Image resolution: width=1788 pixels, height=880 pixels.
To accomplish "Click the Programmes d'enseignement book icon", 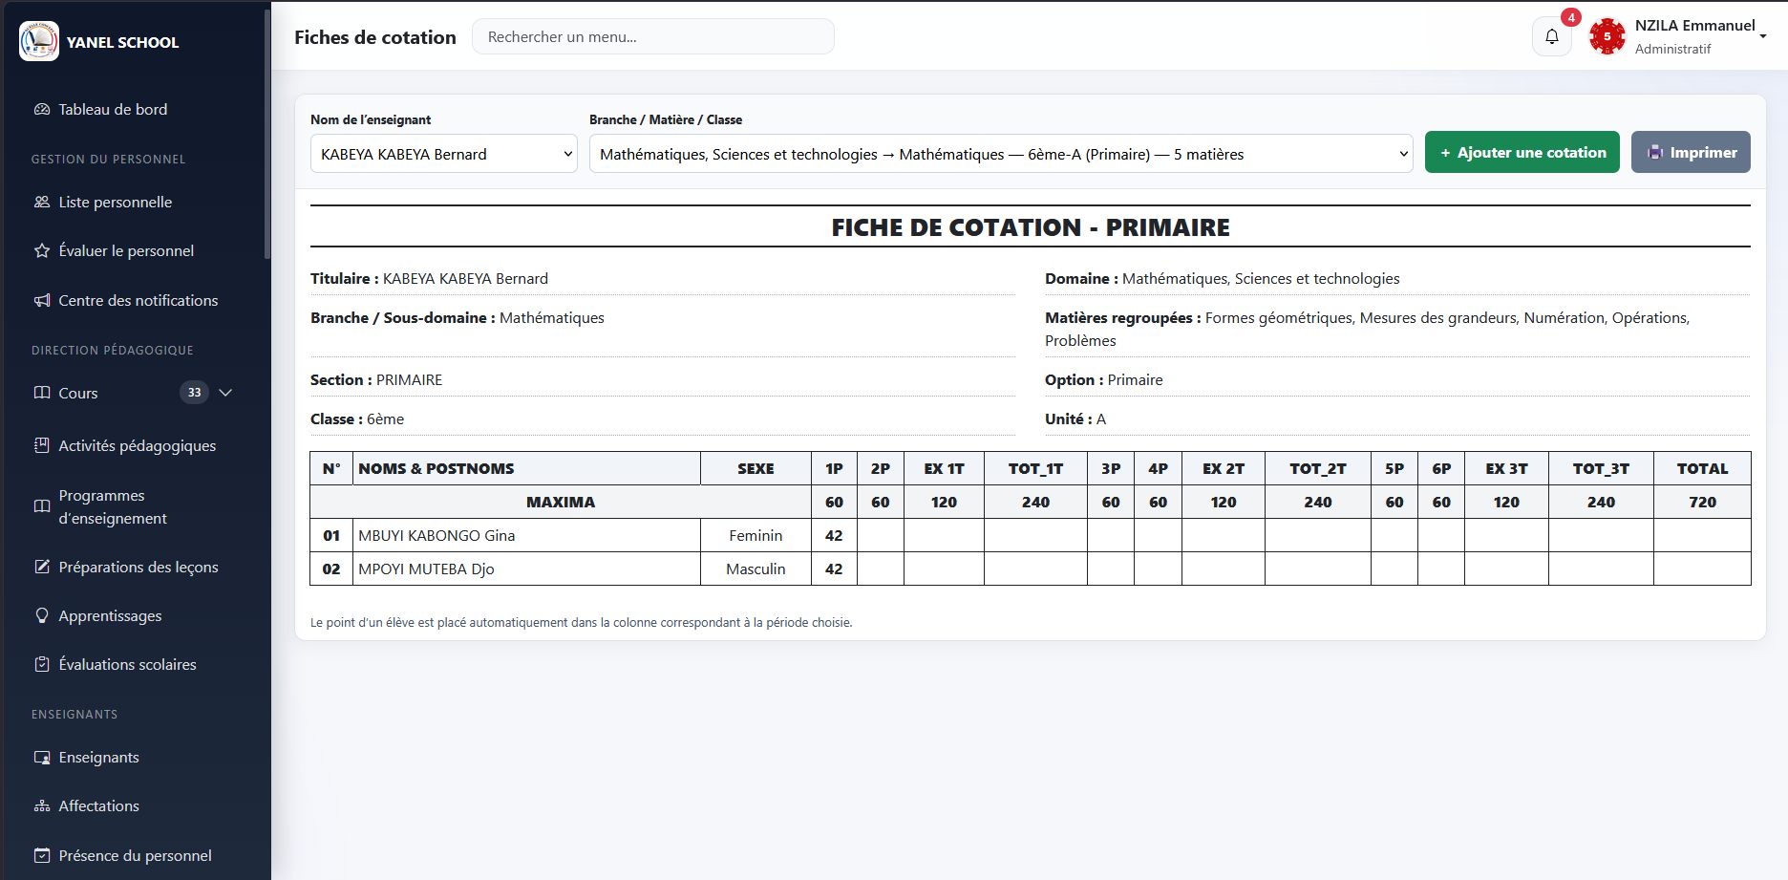I will 42,506.
